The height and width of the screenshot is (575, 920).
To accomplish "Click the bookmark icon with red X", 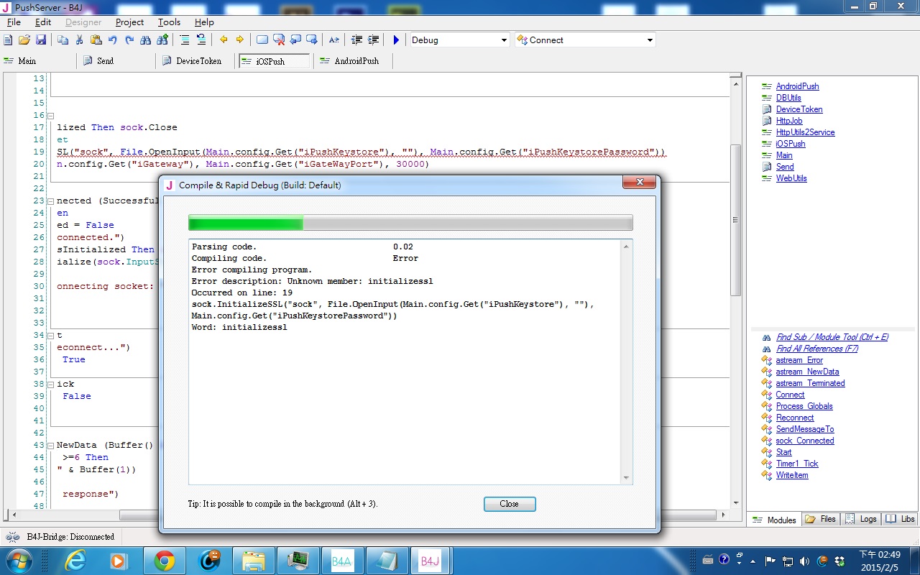I will 279,40.
